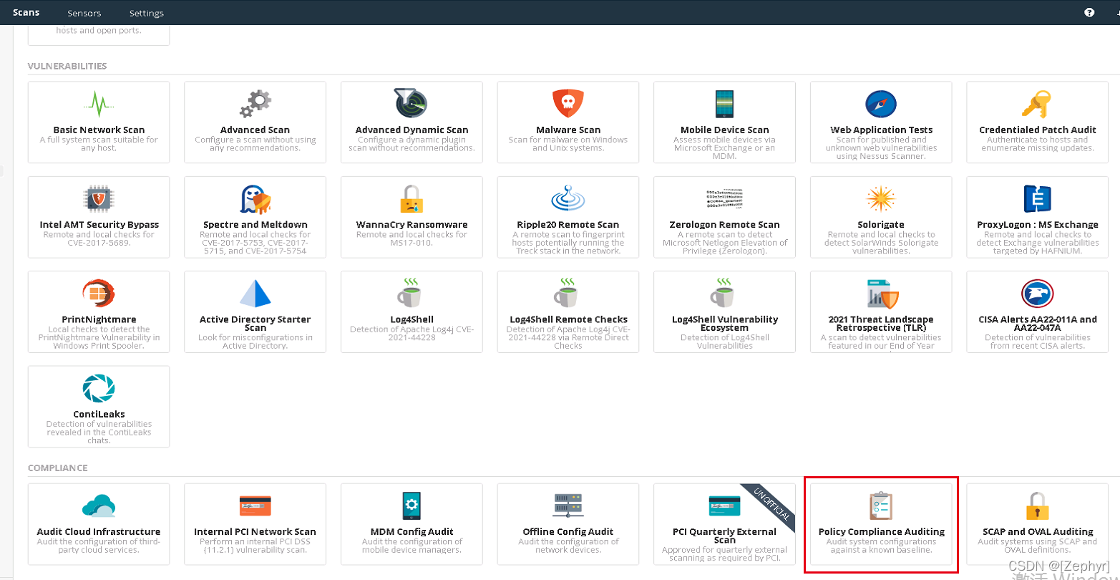
Task: Choose the Internal PCI Network Scan card icon
Action: pyautogui.click(x=255, y=506)
